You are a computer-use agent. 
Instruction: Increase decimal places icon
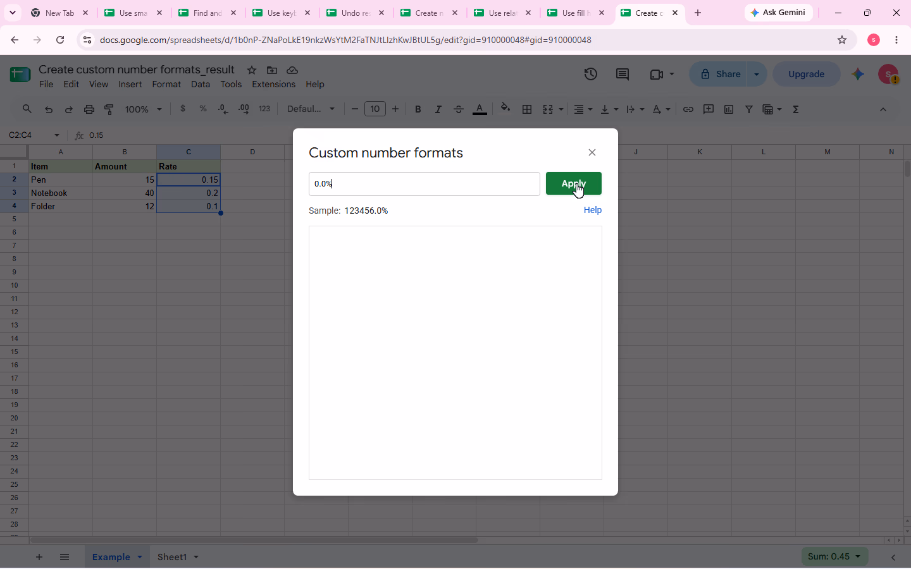(x=244, y=109)
